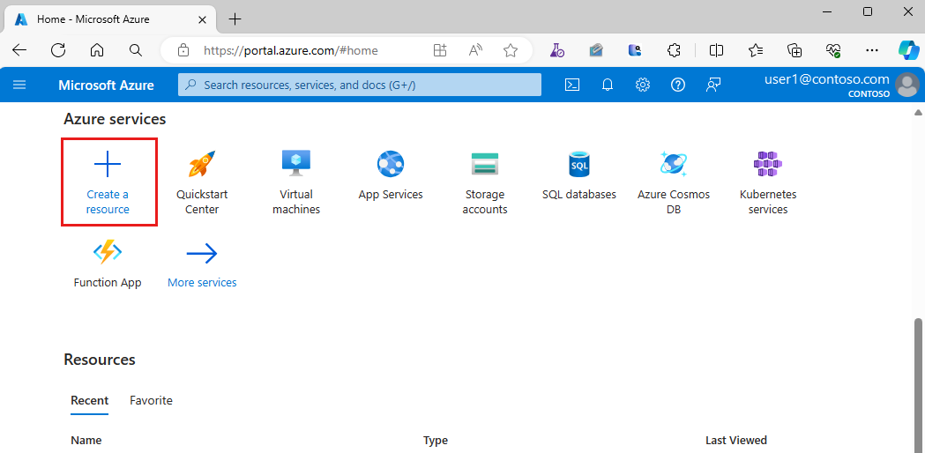Click the briefcase extension icon in browser toolbar
This screenshot has width=925, height=453.
tap(596, 50)
